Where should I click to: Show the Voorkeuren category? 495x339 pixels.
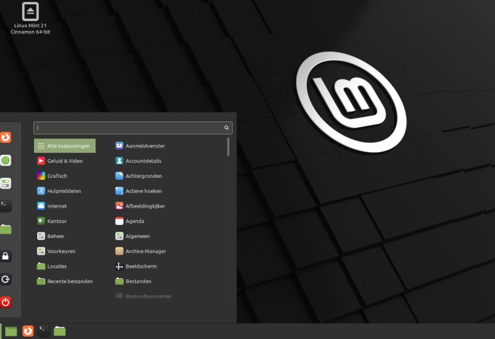point(61,251)
